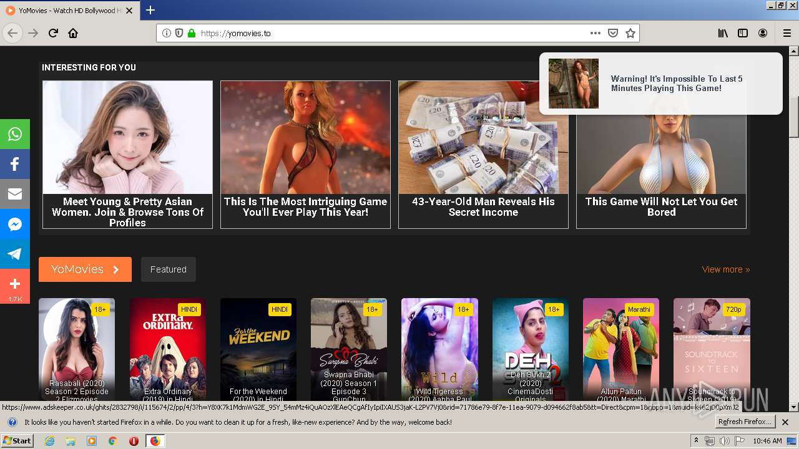Open the browser home page icon
The width and height of the screenshot is (799, 449).
(x=73, y=33)
